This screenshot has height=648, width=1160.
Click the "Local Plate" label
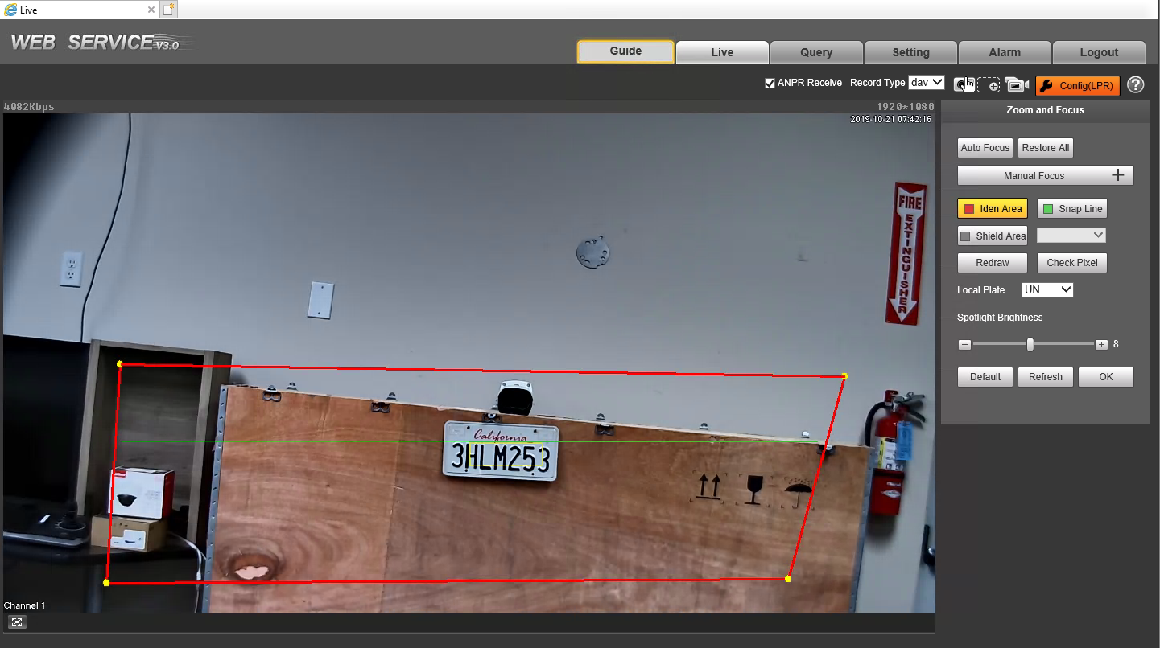tap(981, 290)
